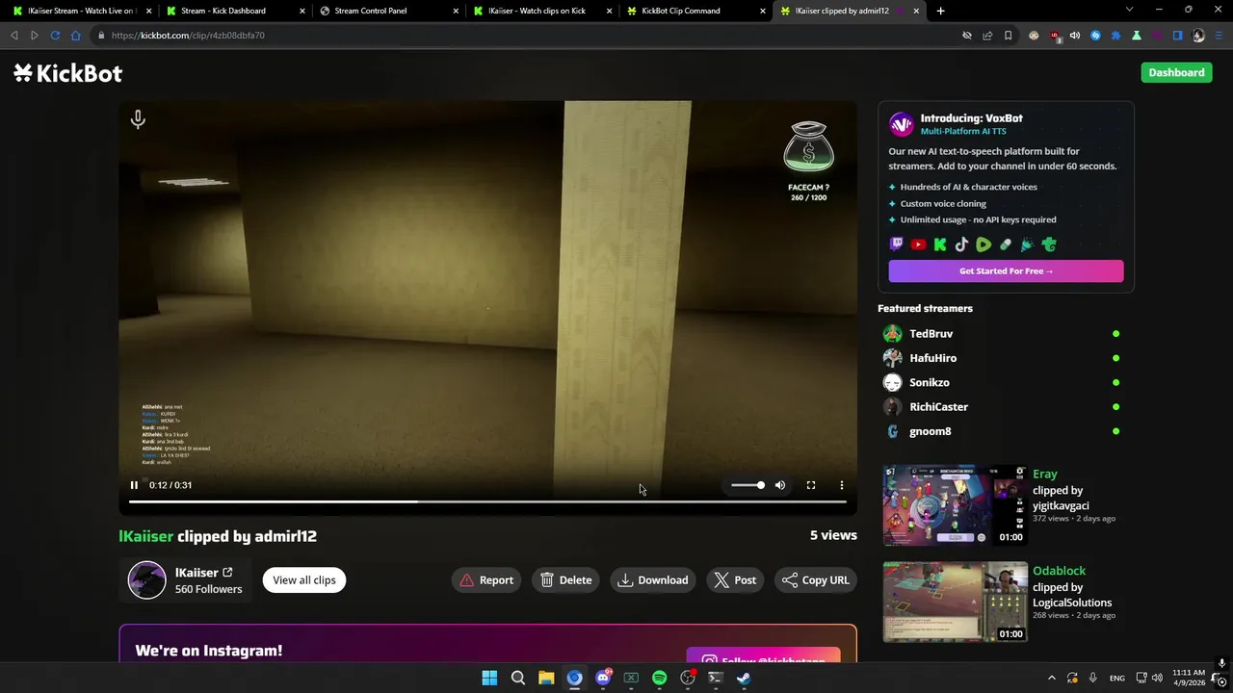Click the YouTube platform icon in the VoxBot ad
Screen dimensions: 1233x693
[x=919, y=244]
